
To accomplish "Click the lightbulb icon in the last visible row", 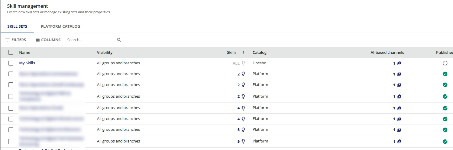I will [243, 141].
